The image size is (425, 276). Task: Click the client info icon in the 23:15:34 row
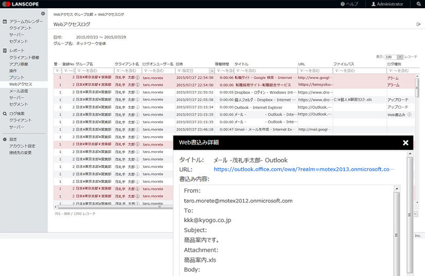click(x=138, y=107)
